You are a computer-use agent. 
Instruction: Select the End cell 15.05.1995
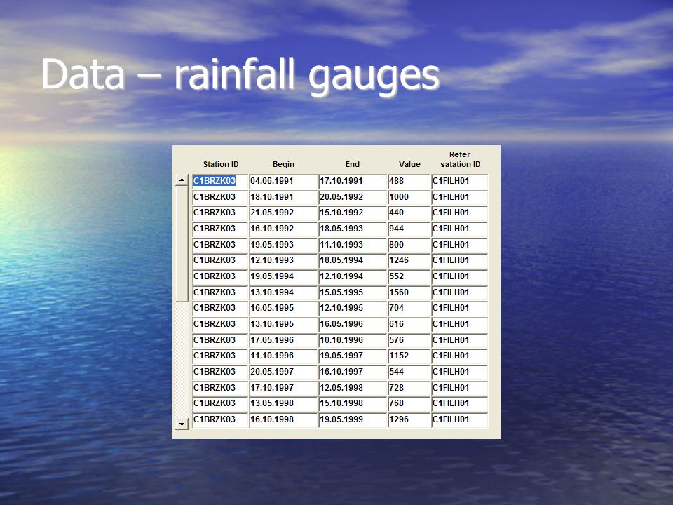pyautogui.click(x=353, y=292)
